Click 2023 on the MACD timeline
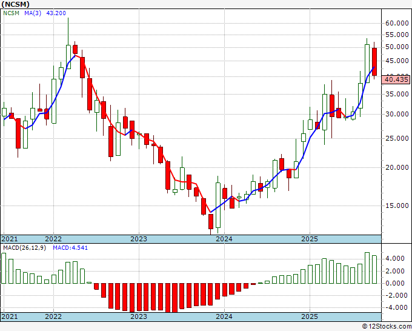412x331 pixels. pyautogui.click(x=139, y=316)
